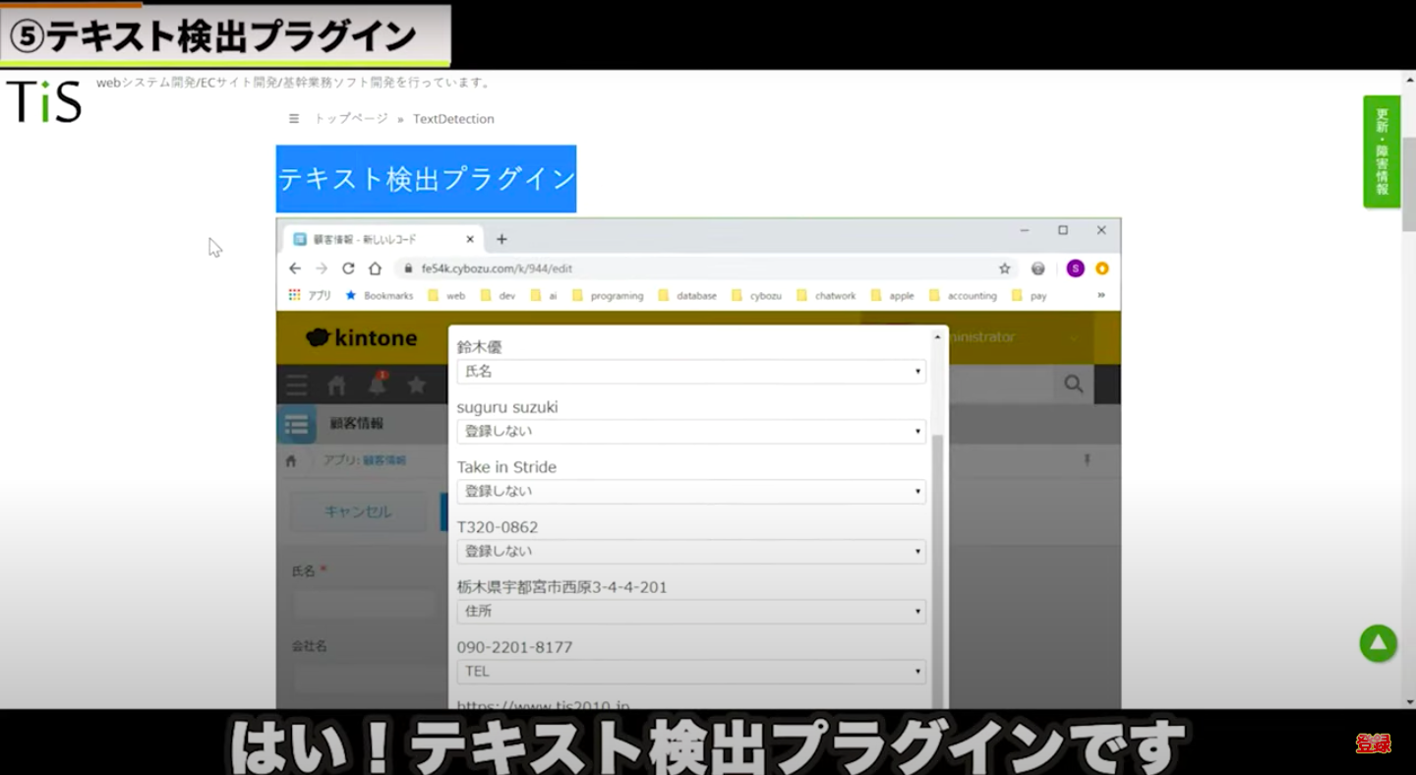Image resolution: width=1416 pixels, height=775 pixels.
Task: Click the browser back arrow
Action: 295,268
